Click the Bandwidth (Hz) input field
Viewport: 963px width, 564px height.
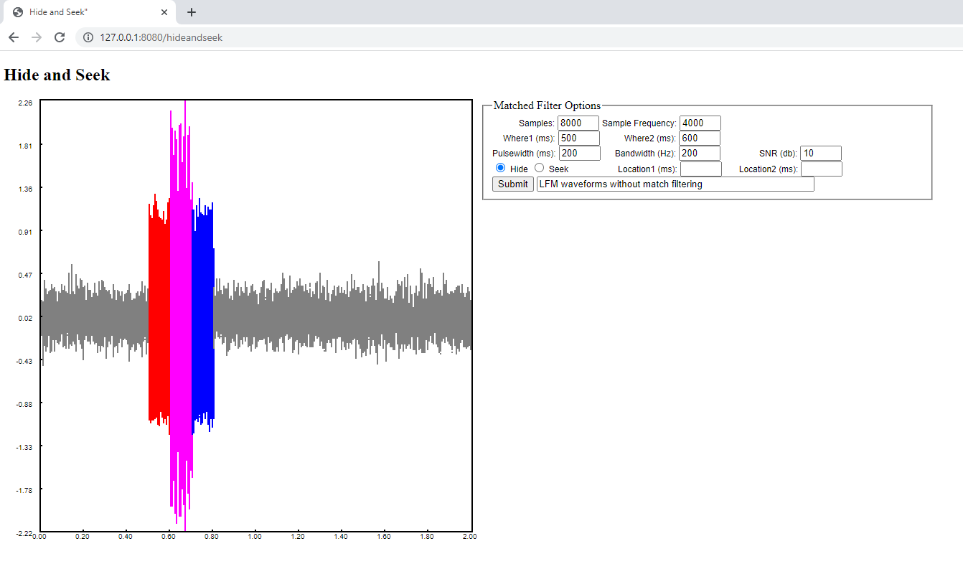click(x=700, y=153)
